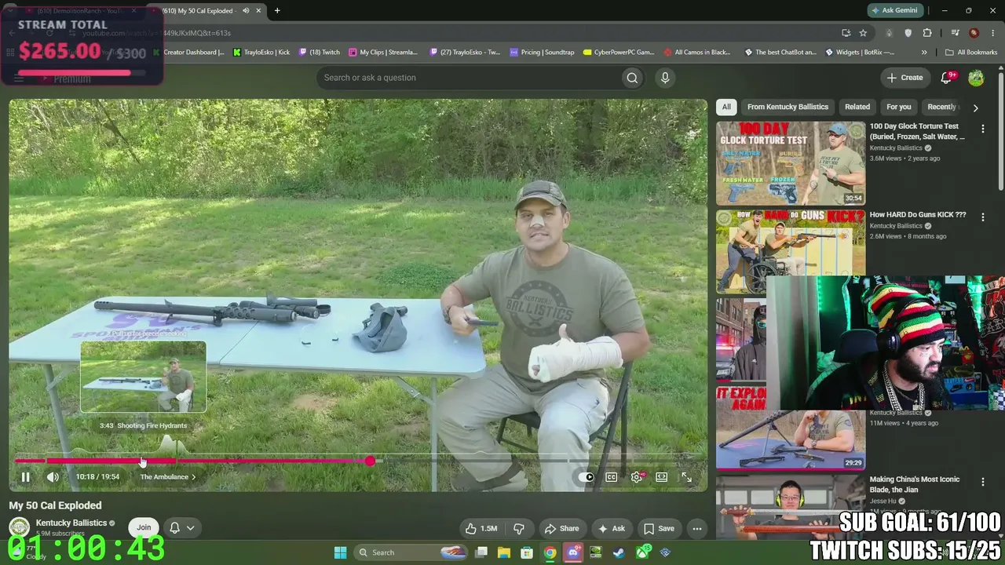Open 'Making China's Most Iconic Blade' video
Screen dimensions: 1005x565
point(915,484)
